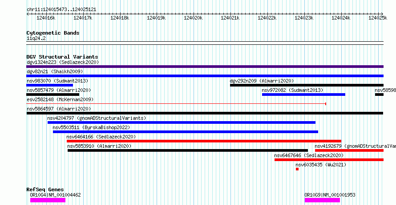
Task: Click the nsv6464166 red variant bar
Action: tap(204, 141)
